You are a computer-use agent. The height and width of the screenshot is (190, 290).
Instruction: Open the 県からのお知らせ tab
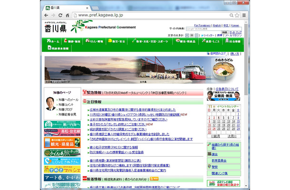135,179
